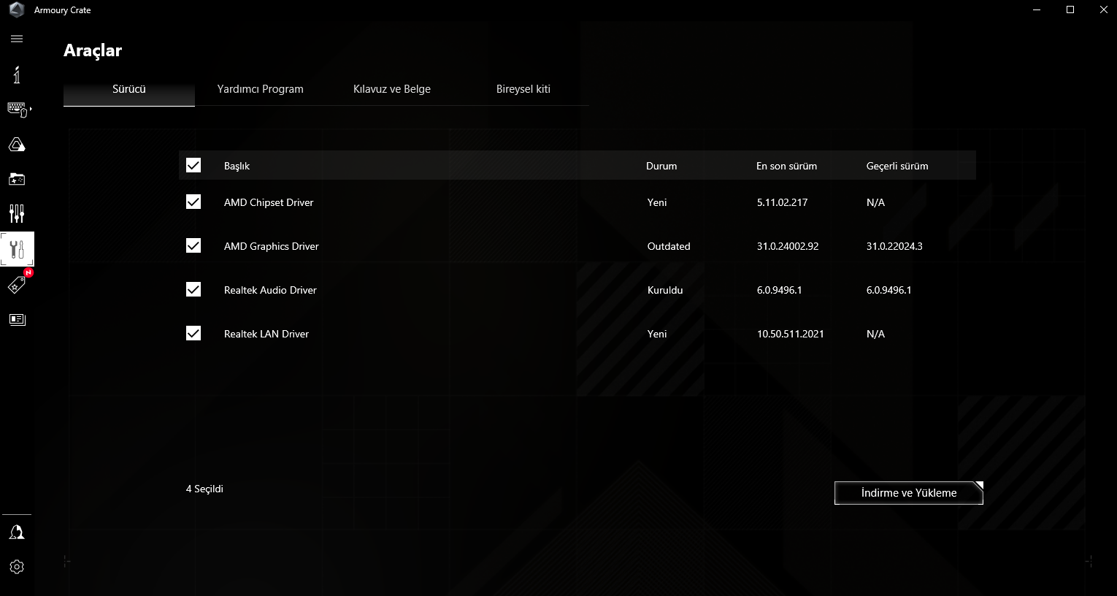Image resolution: width=1117 pixels, height=596 pixels.
Task: Open the Game Library controller folder icon
Action: coord(17,179)
